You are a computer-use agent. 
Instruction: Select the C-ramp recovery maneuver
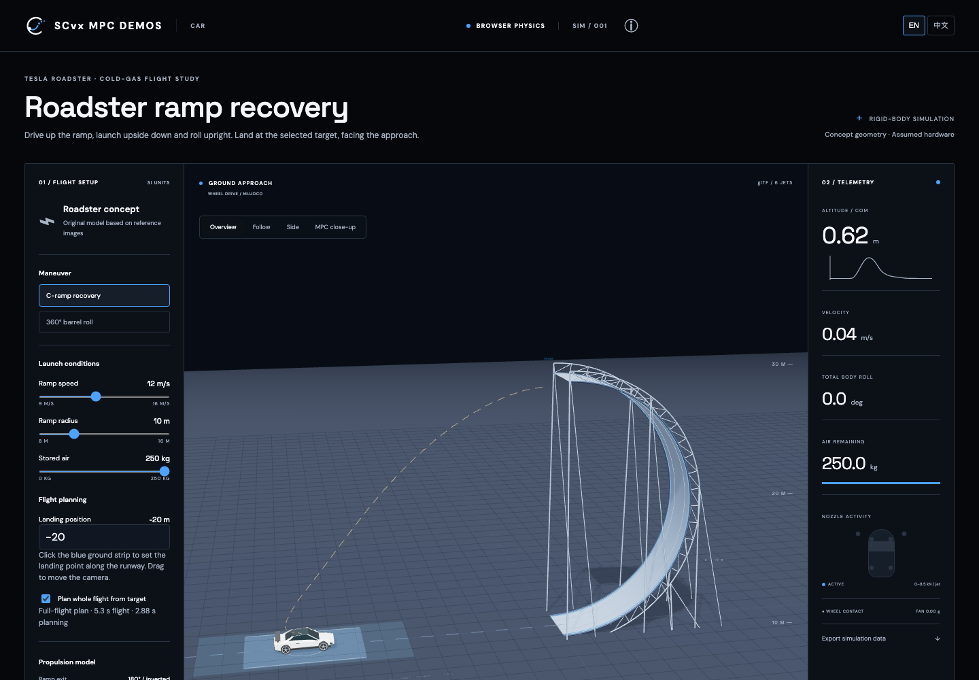[104, 296]
